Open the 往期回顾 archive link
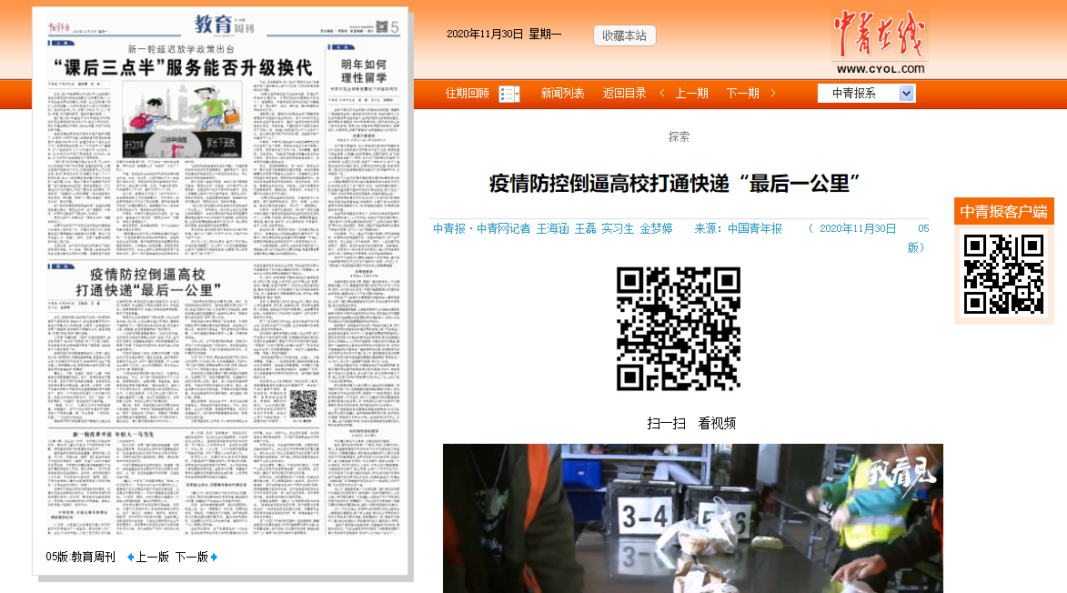Viewport: 1067px width, 593px height. click(x=467, y=93)
